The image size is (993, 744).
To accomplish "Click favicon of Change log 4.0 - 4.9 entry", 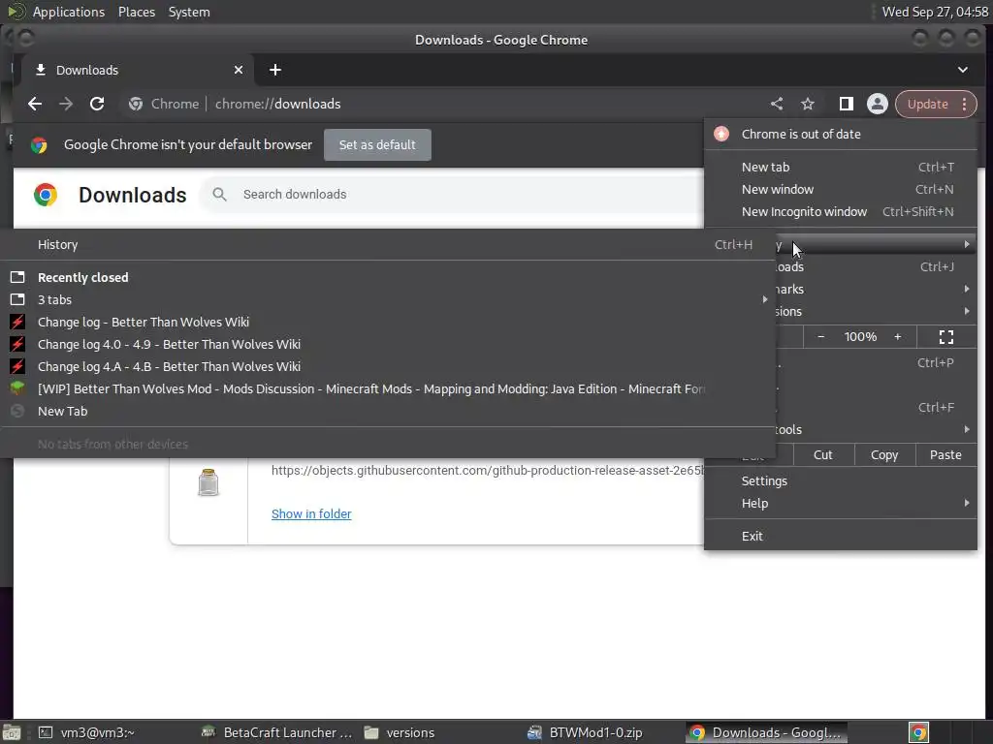I will click(17, 344).
